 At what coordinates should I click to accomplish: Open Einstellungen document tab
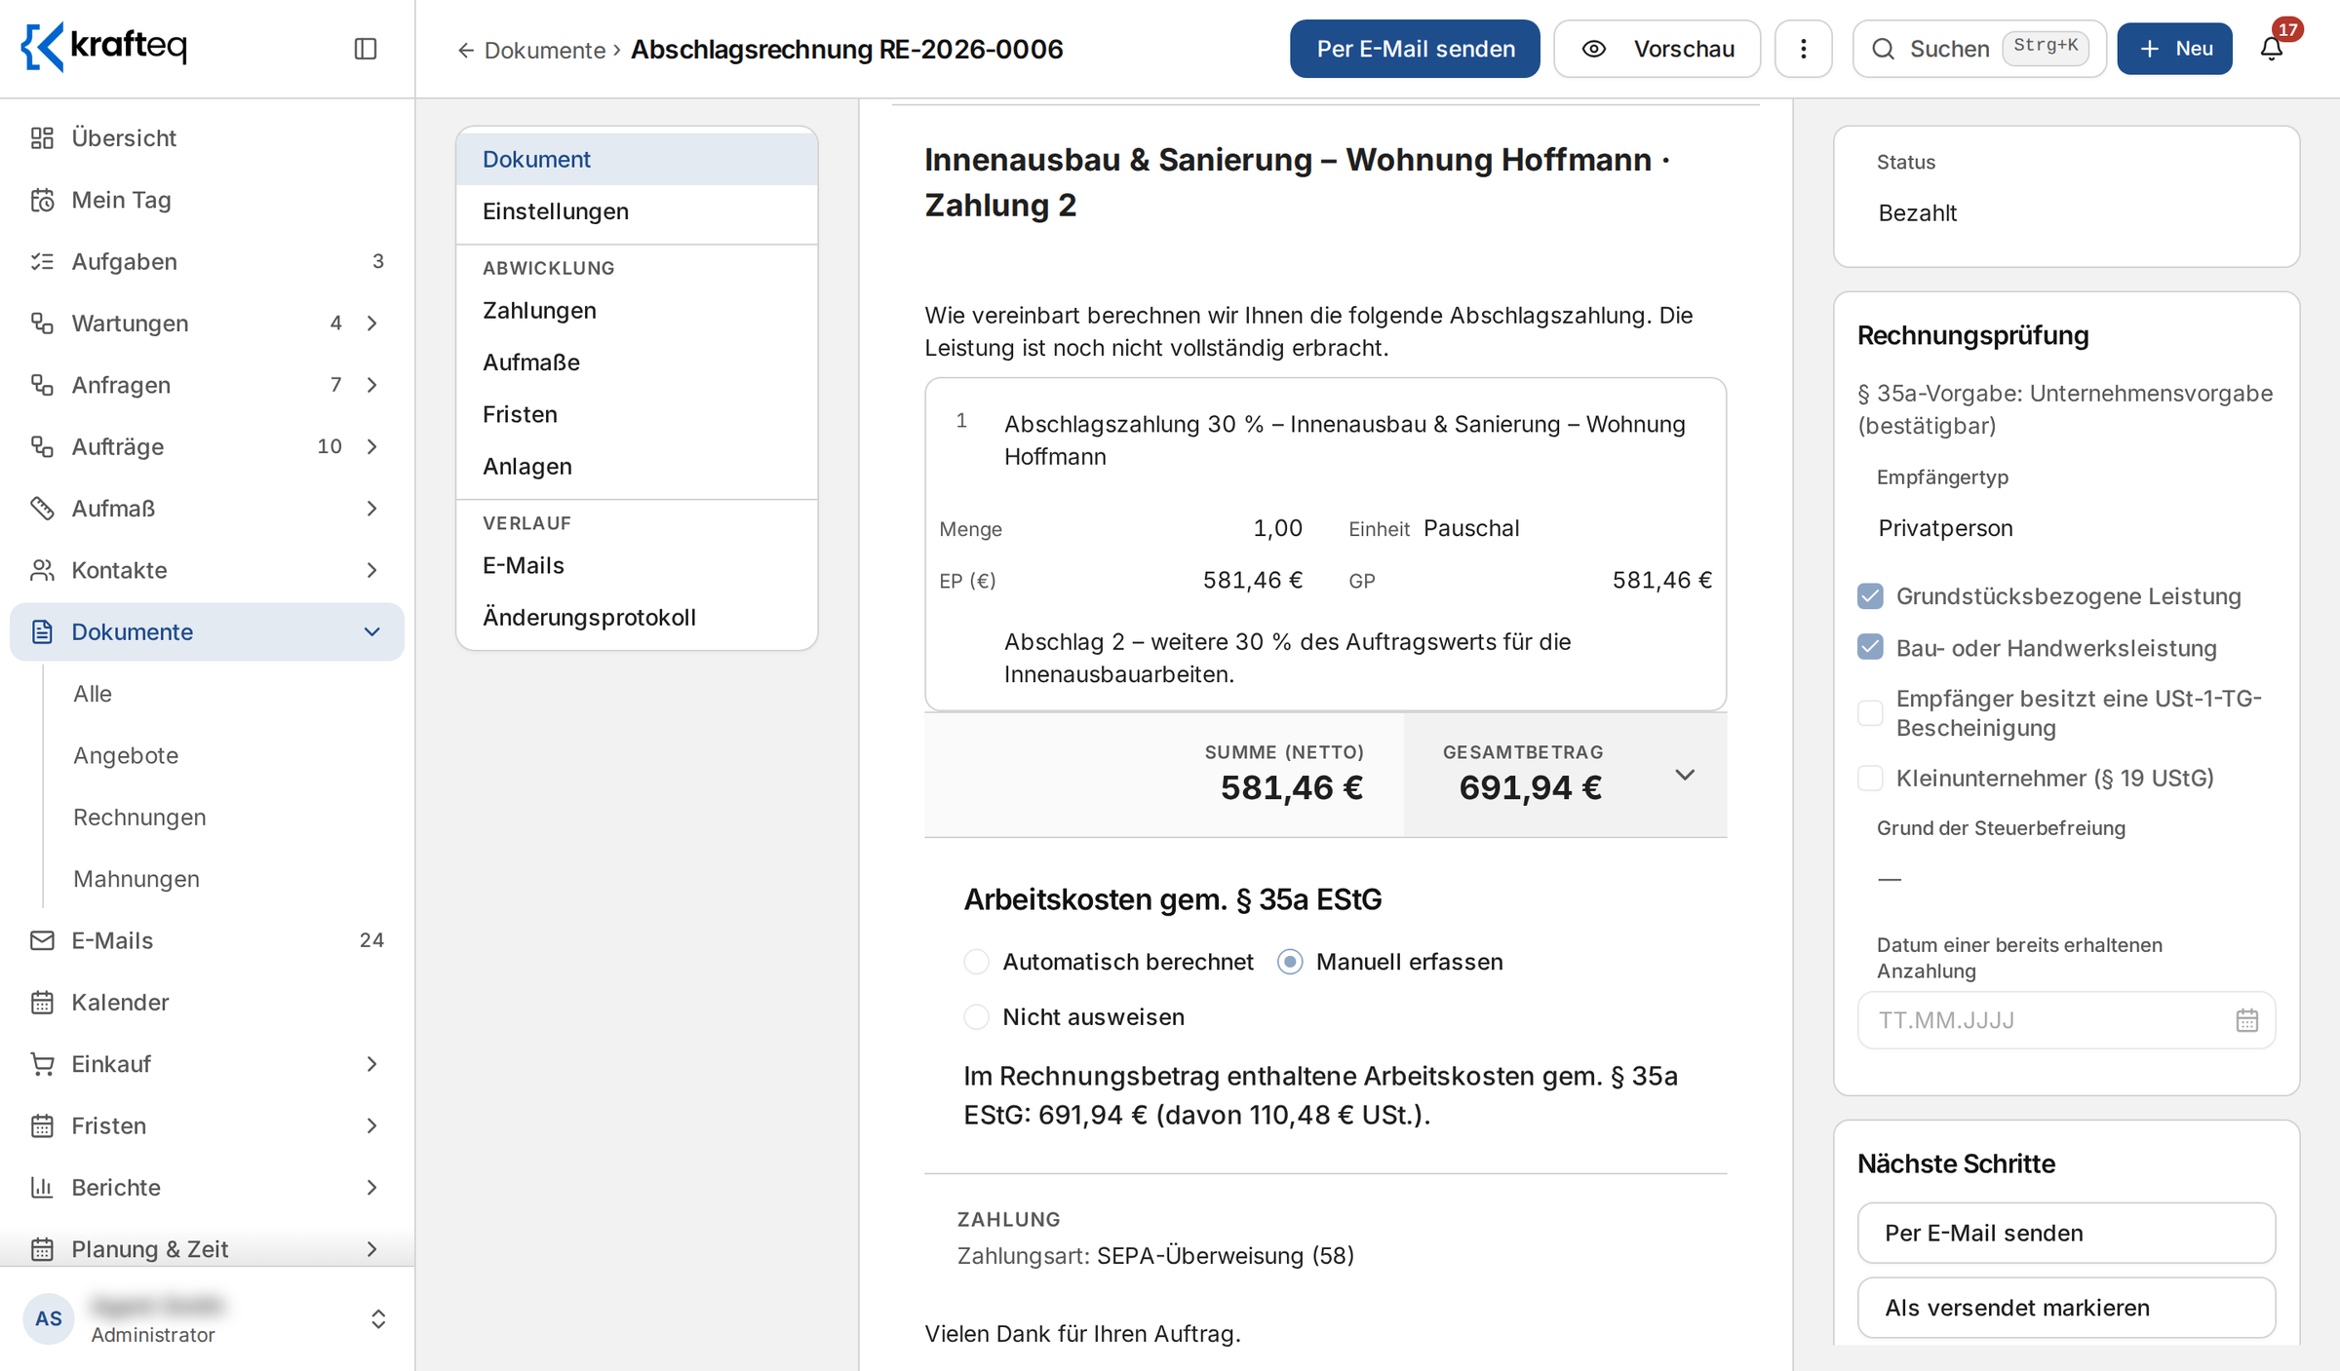637,211
